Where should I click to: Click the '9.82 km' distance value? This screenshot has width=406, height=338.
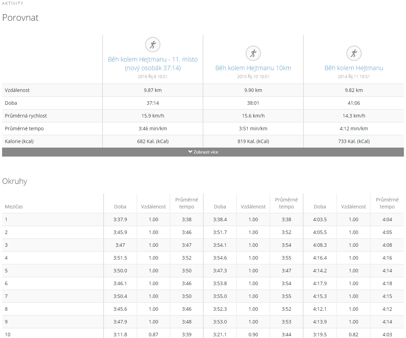pyautogui.click(x=354, y=90)
